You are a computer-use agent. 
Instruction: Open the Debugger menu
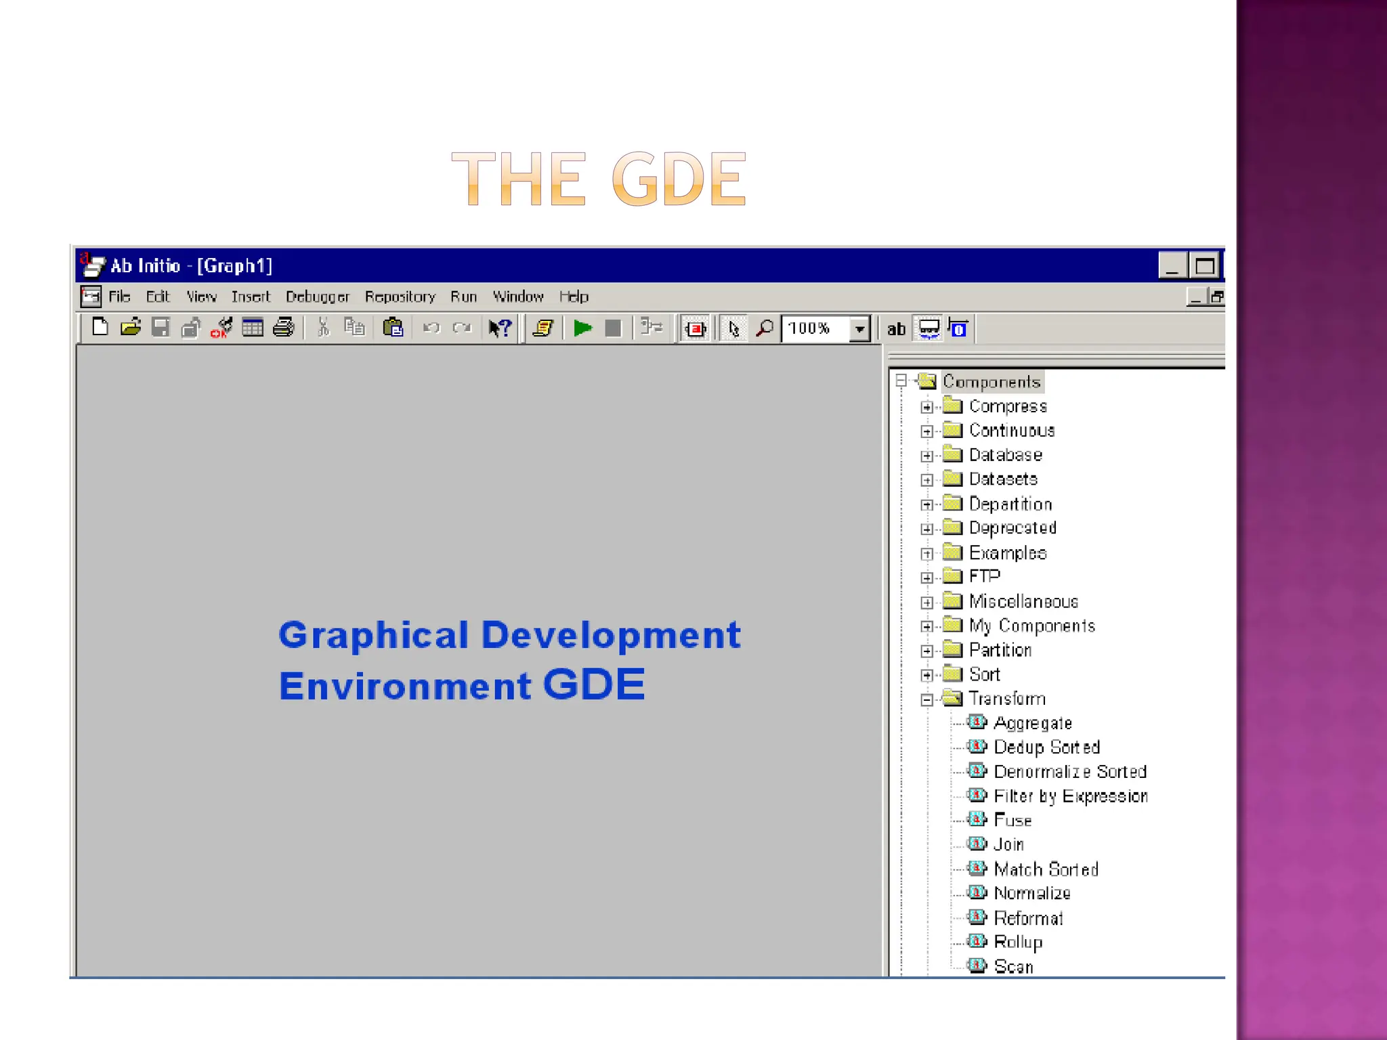[x=317, y=297]
